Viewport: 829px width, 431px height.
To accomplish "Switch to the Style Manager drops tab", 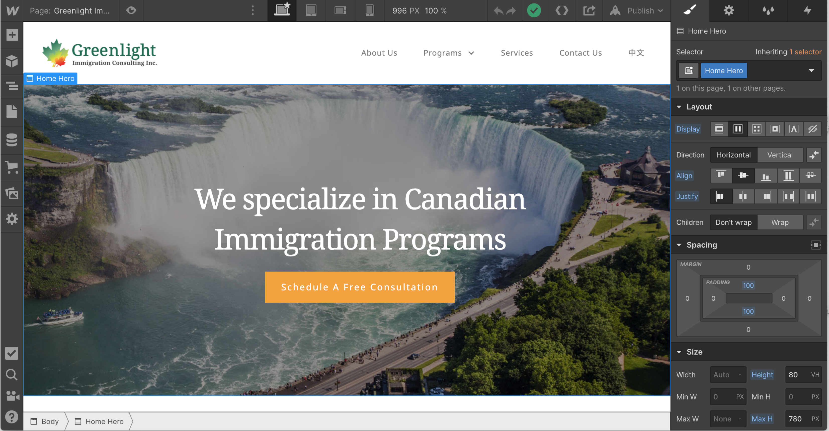I will 768,11.
